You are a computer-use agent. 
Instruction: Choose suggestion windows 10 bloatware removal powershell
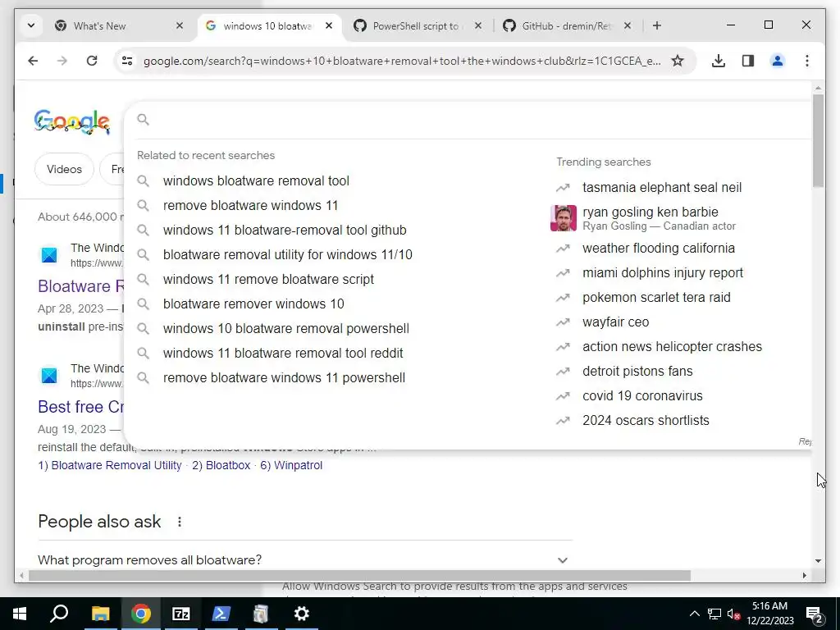click(286, 329)
